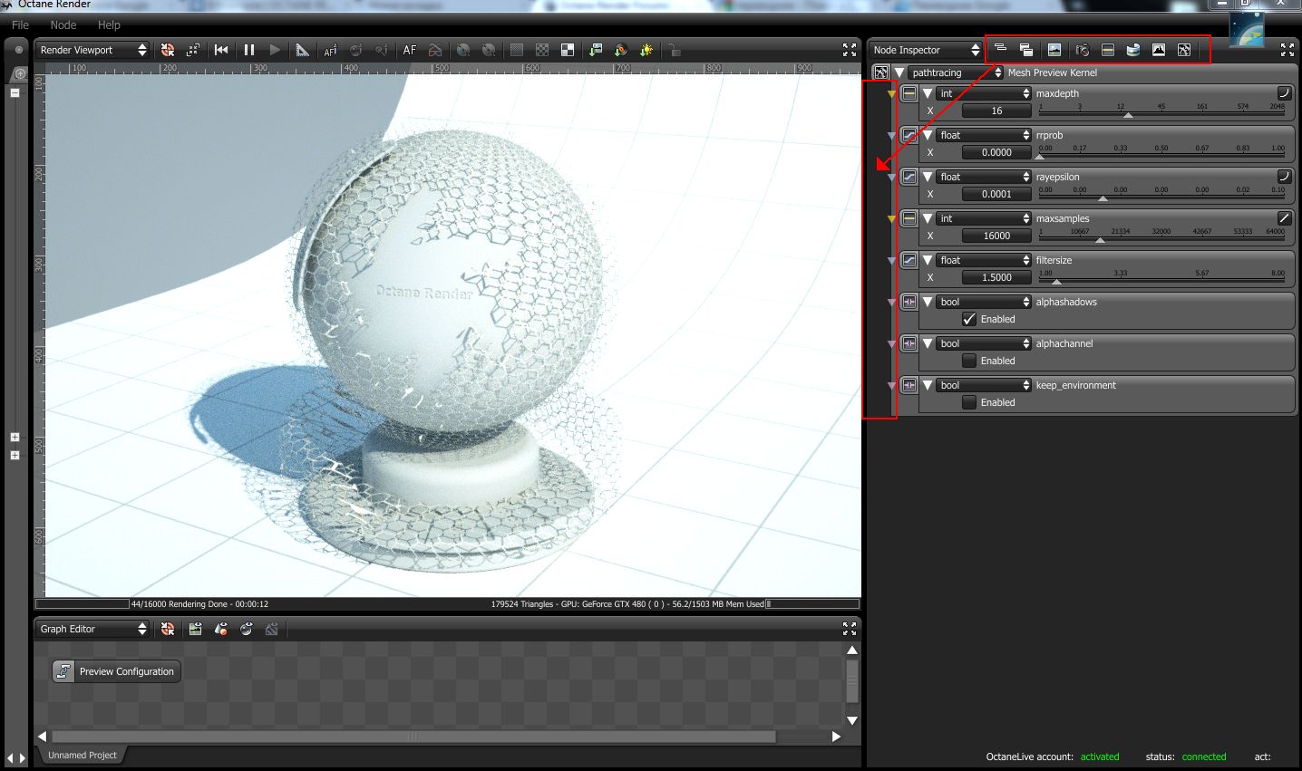This screenshot has height=771, width=1302.
Task: Uncheck the alphashadows Enabled checkbox
Action: point(969,319)
